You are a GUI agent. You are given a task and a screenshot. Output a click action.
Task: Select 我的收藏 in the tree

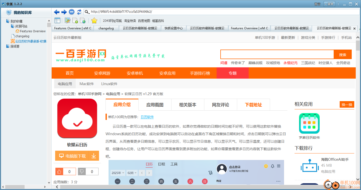(16, 21)
